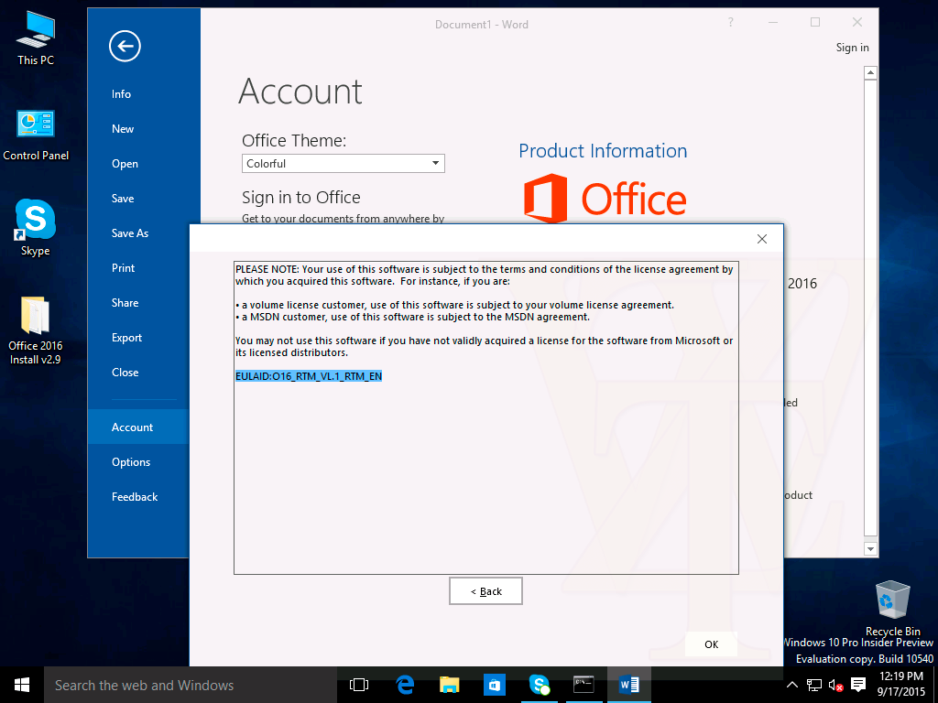Screen dimensions: 938x703
Task: Open Task View in the taskbar
Action: click(359, 685)
